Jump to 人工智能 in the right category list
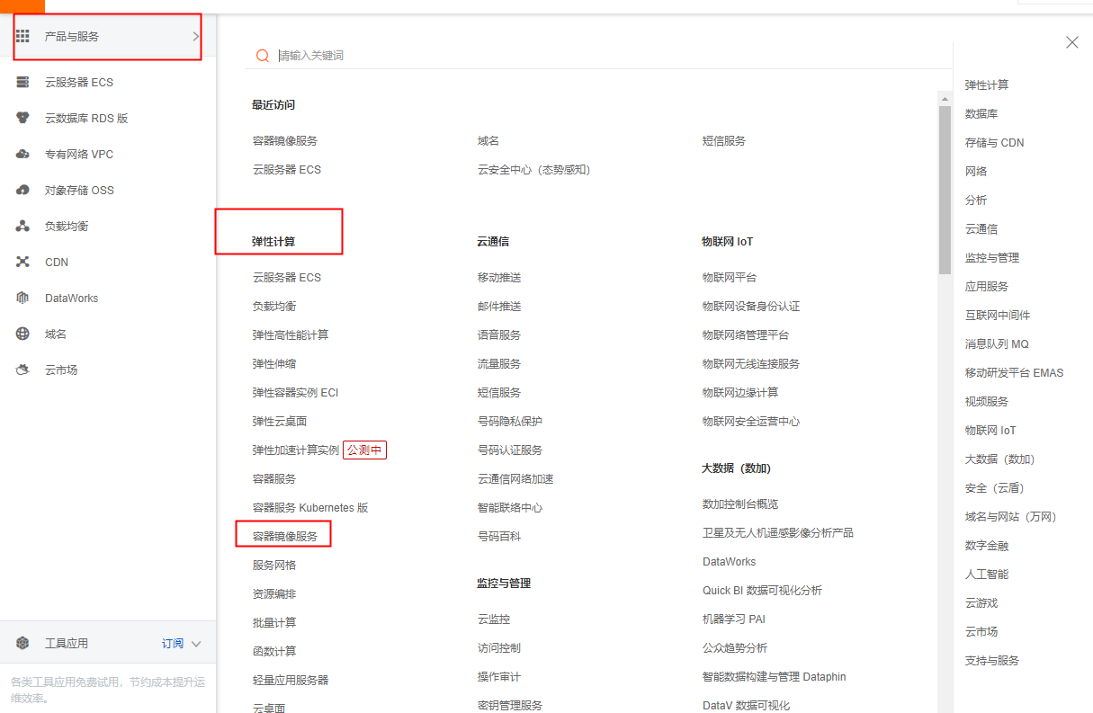 [987, 575]
